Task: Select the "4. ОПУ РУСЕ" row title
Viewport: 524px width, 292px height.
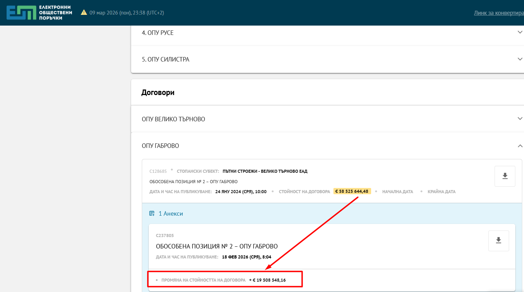Action: point(158,33)
